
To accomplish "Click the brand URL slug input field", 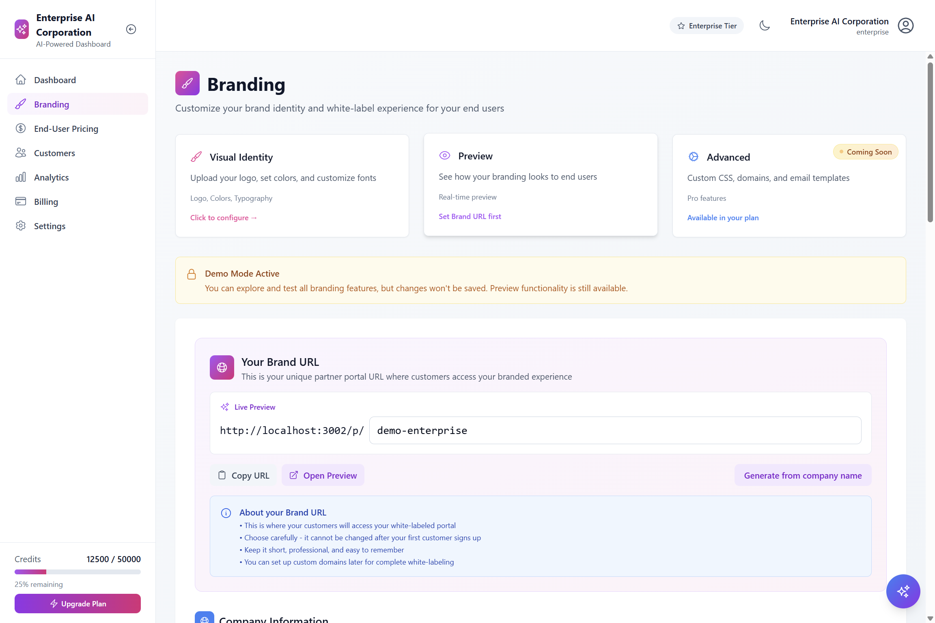I will click(x=615, y=430).
